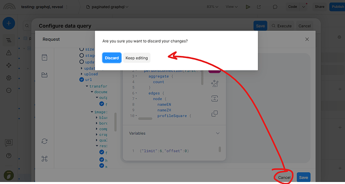345x184 pixels.
Task: Click the keyboard shortcuts command icon
Action: (x=44, y=158)
